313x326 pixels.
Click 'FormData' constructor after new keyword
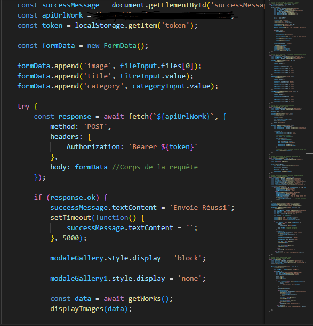pyautogui.click(x=120, y=45)
